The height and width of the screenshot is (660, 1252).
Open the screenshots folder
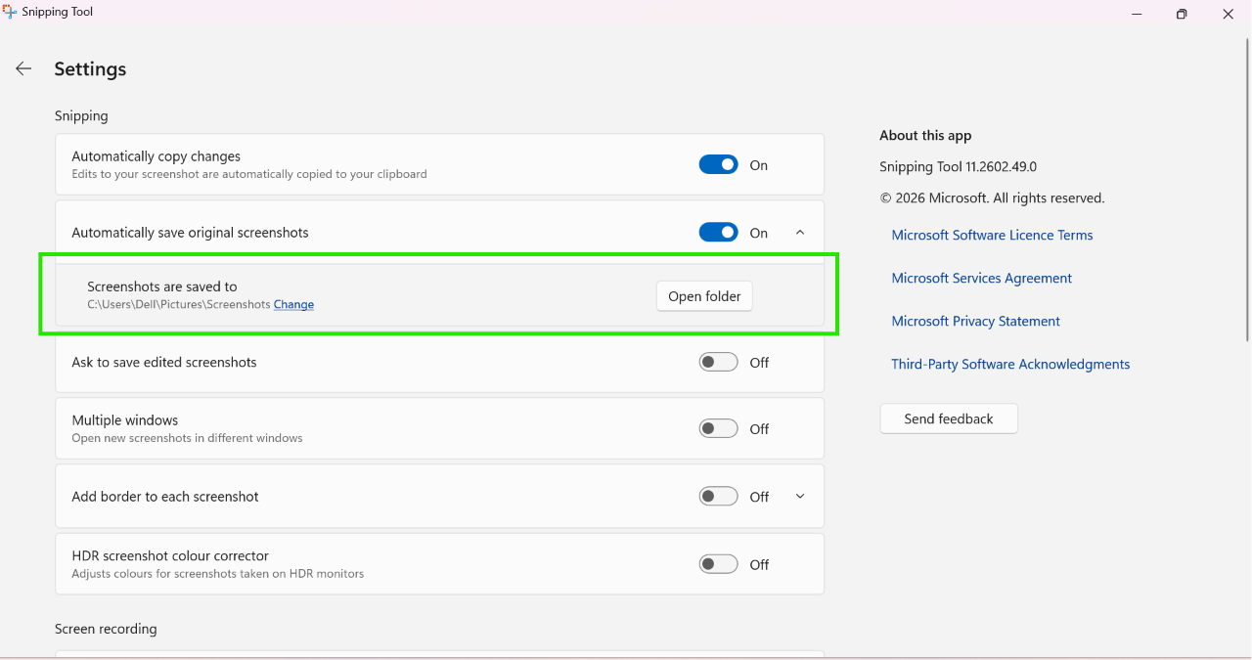pos(704,296)
